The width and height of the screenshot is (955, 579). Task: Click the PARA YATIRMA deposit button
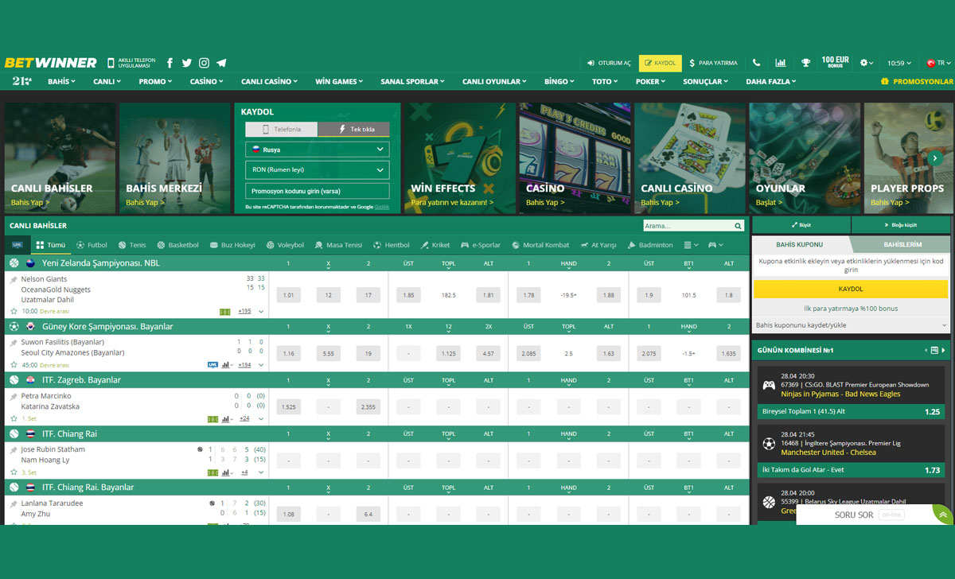click(714, 63)
